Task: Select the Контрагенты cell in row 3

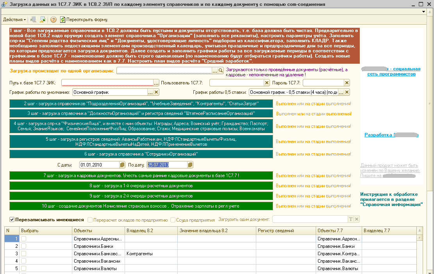Action: (151, 254)
